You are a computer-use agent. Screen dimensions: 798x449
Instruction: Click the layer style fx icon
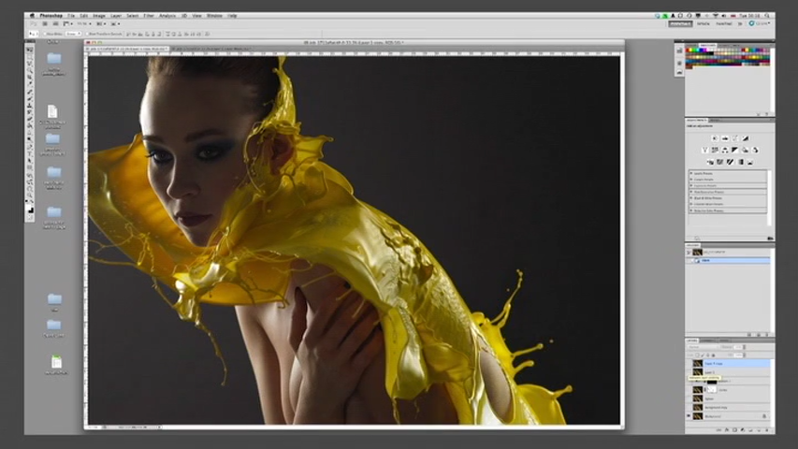click(727, 430)
